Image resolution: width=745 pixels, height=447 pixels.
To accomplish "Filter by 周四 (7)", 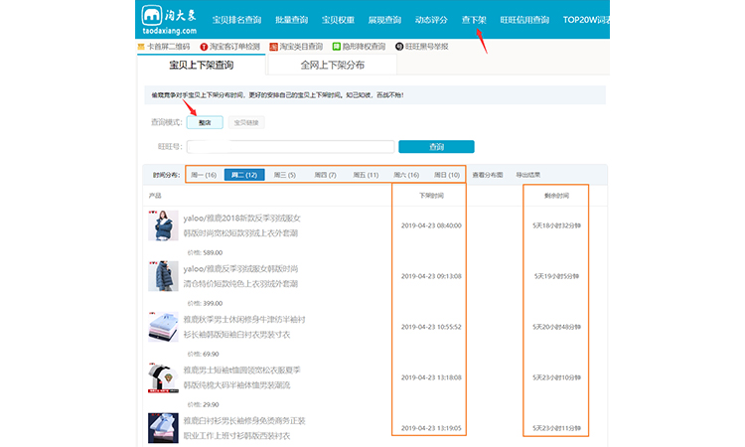I will pyautogui.click(x=326, y=175).
